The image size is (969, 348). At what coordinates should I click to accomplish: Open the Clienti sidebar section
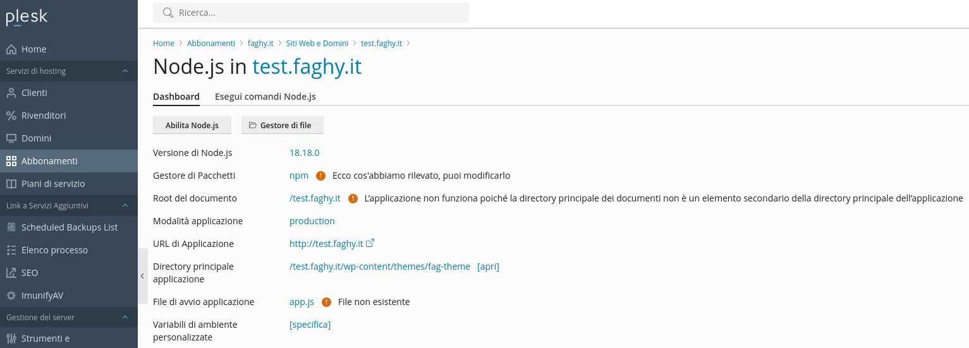[34, 93]
